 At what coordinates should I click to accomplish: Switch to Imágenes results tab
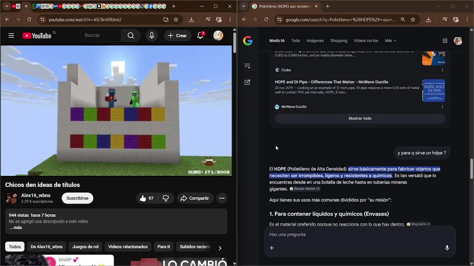[x=315, y=41]
